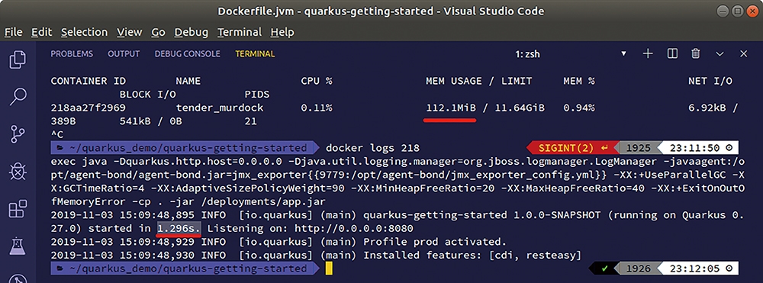
Task: Select the 1: zsh terminal combo box
Action: coord(570,54)
